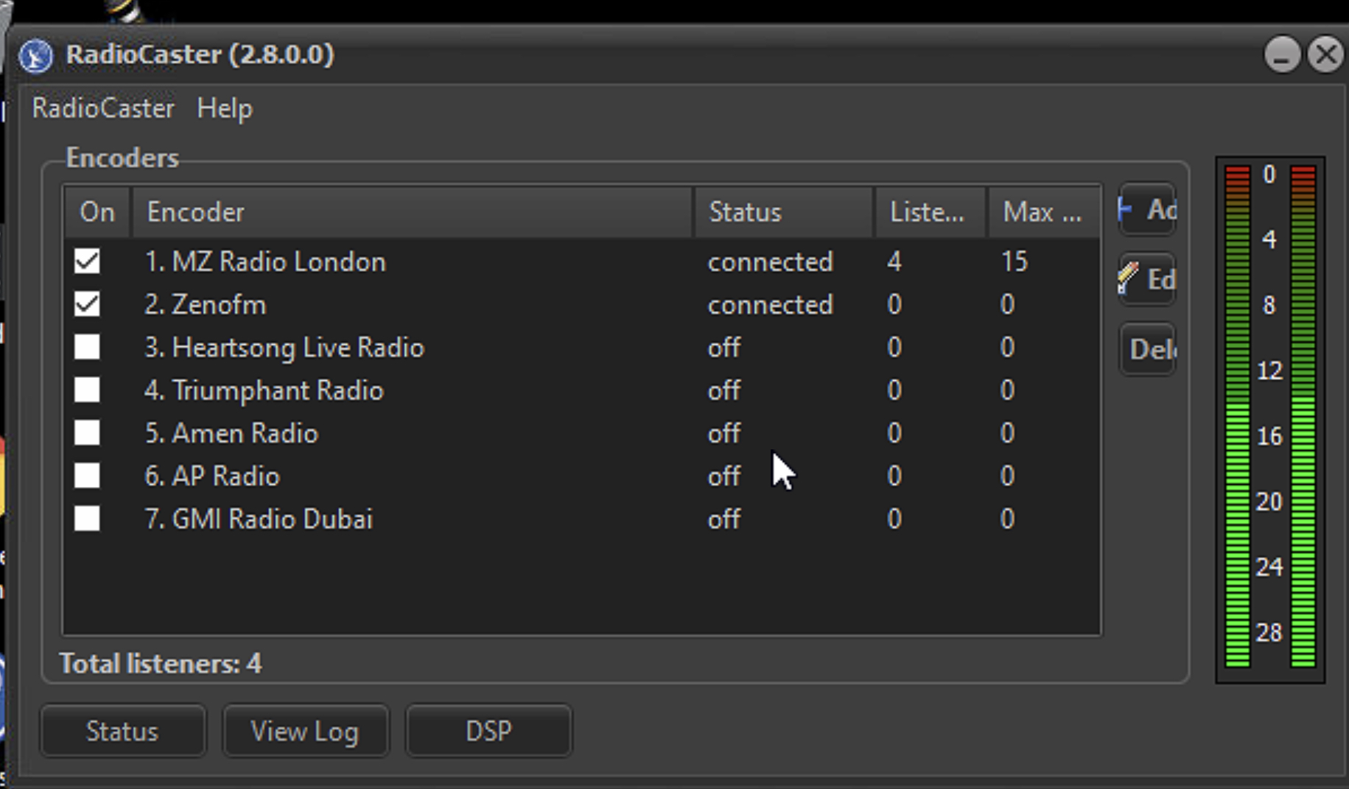Click the Status button
The image size is (1349, 789).
coord(122,731)
